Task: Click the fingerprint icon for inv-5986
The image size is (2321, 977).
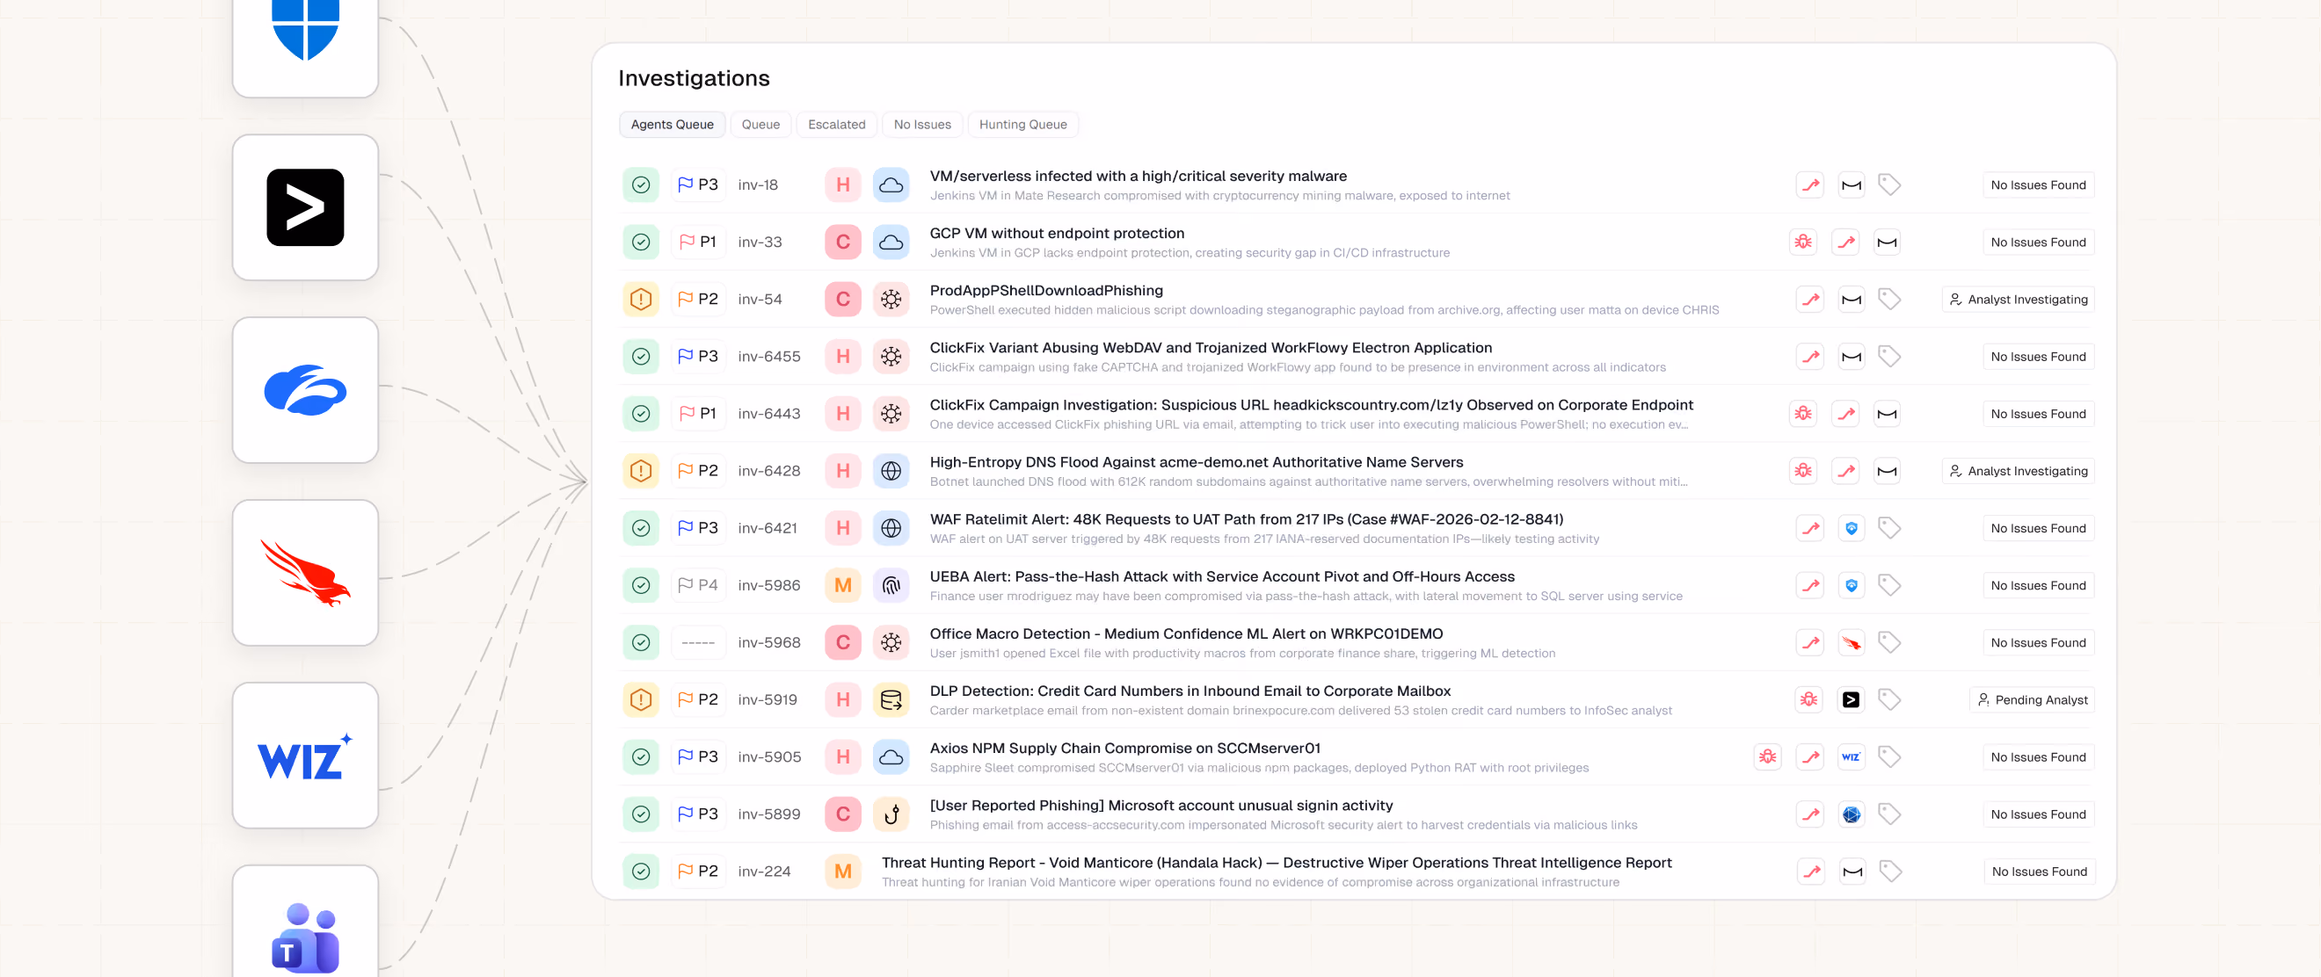Action: coord(891,584)
